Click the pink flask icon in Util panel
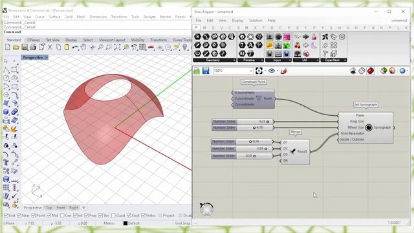 click(314, 37)
